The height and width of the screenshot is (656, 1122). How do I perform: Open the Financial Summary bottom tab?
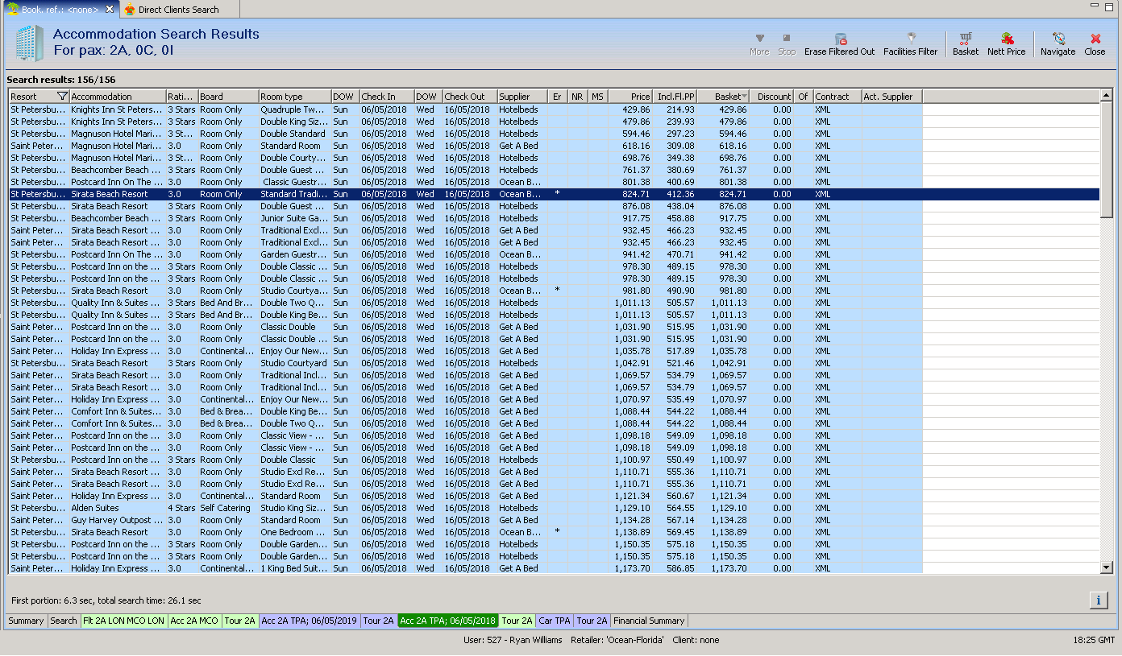coord(649,621)
